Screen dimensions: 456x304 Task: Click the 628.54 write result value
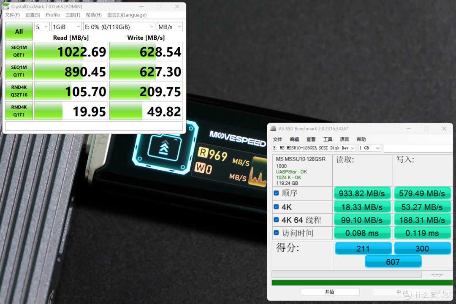[x=146, y=52]
